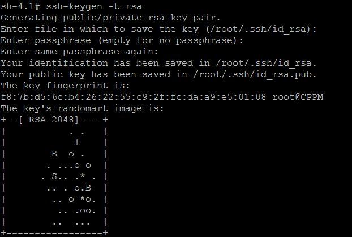This screenshot has height=237, width=352.
Task: Click the ssh-keygen -t rsa command text
Action: [x=94, y=7]
